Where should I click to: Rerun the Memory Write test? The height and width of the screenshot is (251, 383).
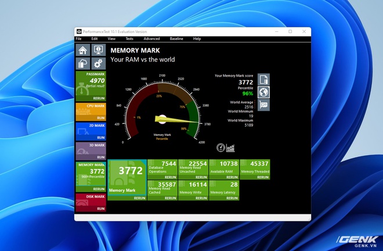click(x=201, y=198)
